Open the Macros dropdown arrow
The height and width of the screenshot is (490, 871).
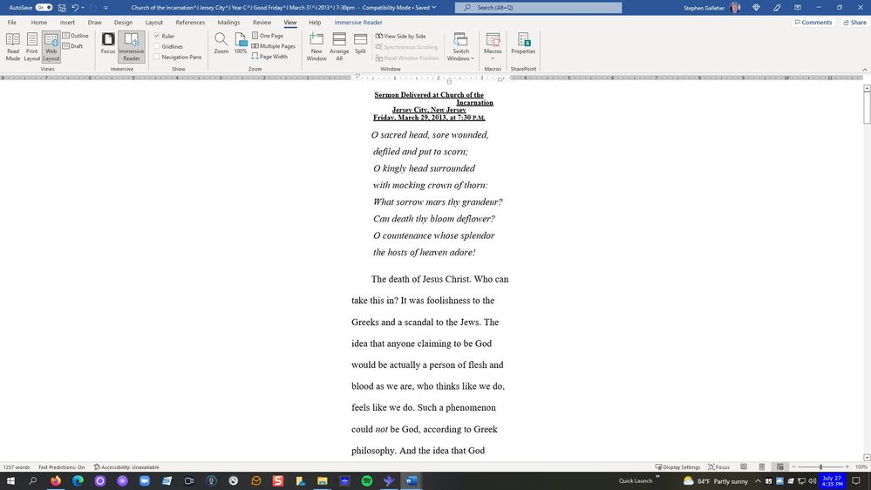coord(493,58)
